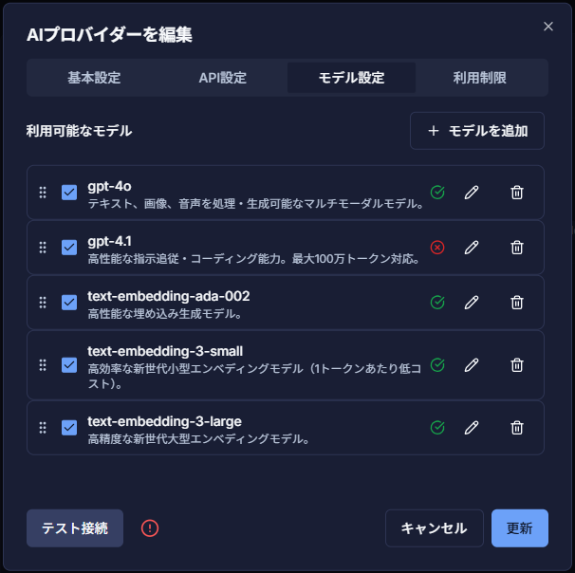Grab the drag handle for gpt-4.1
Viewport: 575px width, 573px height.
click(x=43, y=248)
